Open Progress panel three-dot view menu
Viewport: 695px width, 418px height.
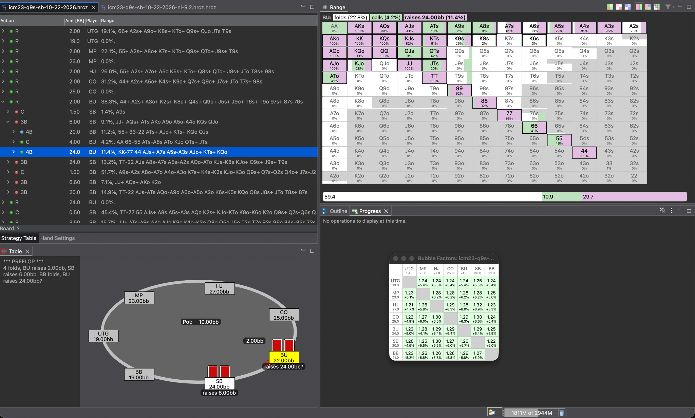[671, 211]
